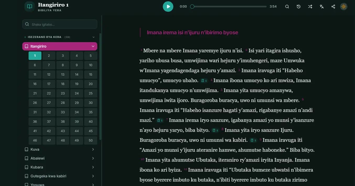The height and width of the screenshot is (186, 355).
Task: Collapse the Itangiriro chapter list
Action: click(93, 46)
